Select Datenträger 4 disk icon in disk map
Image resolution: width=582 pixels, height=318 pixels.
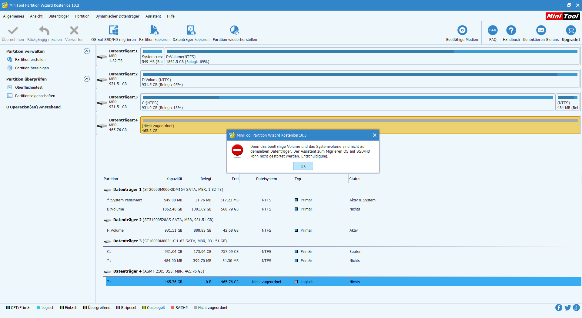102,126
